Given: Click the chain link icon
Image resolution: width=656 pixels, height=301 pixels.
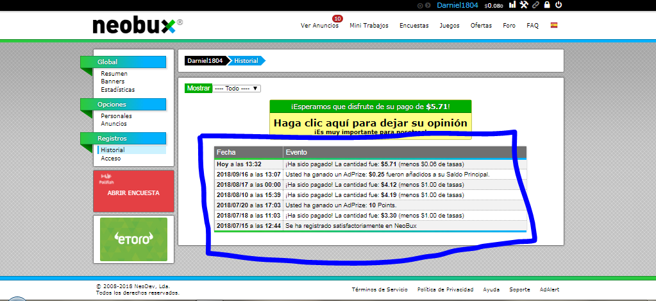Looking at the screenshot, I should coord(535,5).
